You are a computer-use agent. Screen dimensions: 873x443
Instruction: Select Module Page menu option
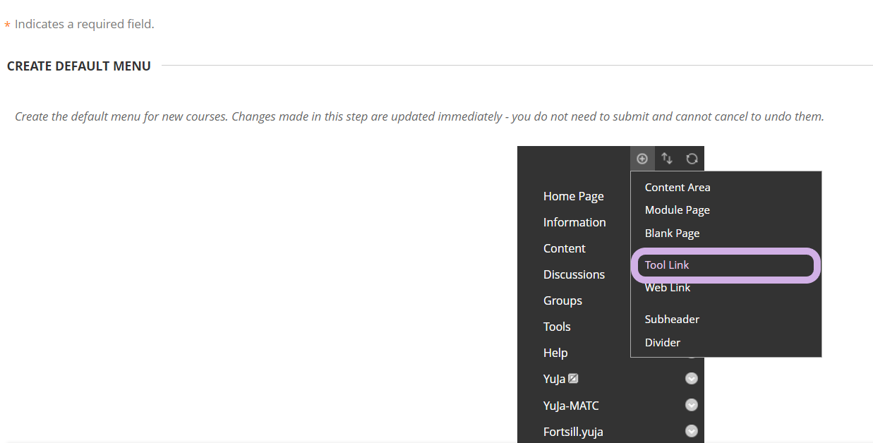point(678,210)
